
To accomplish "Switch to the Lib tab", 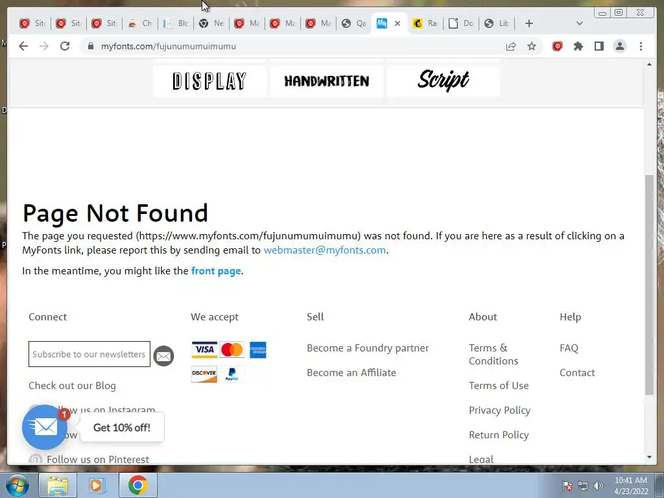I will coord(497,23).
